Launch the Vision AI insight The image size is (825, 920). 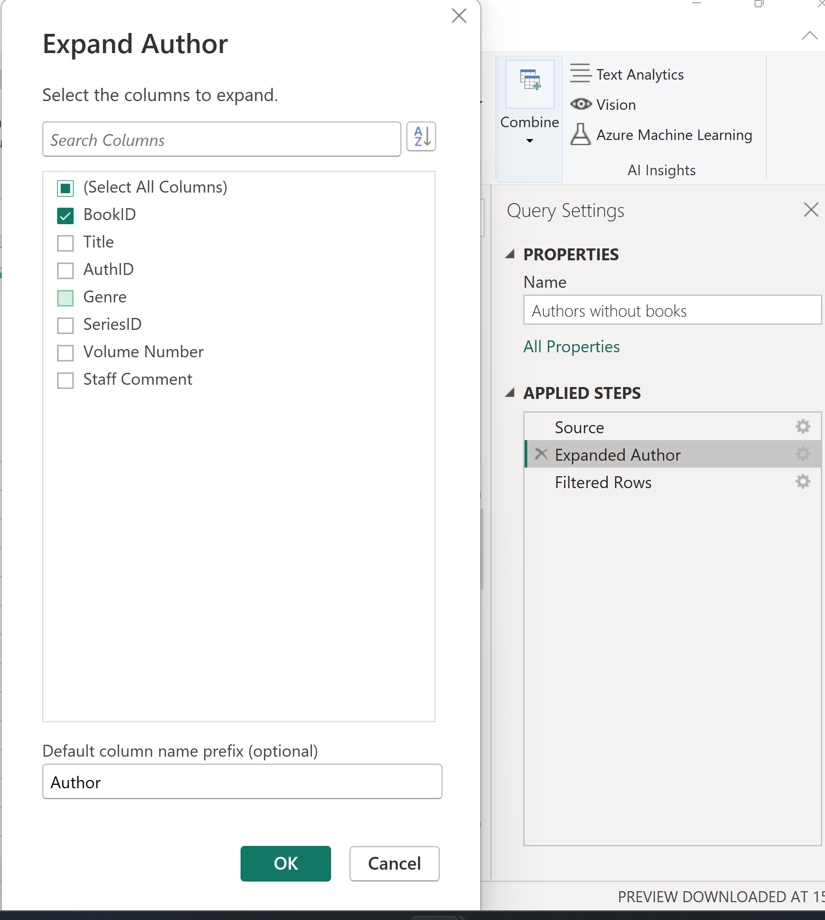(616, 105)
